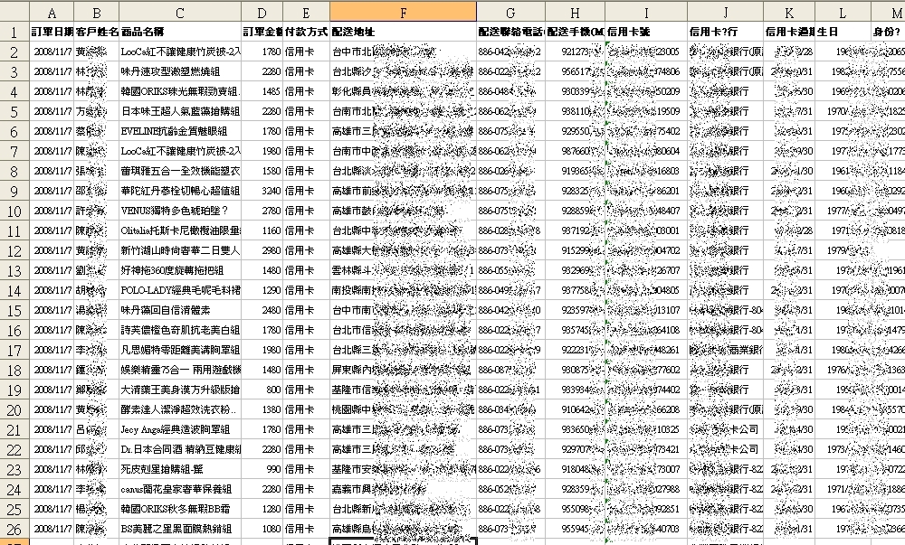Select product cell '娛樂精靈75合一' in row 18
Screen dimensions: 905x545
click(180, 370)
